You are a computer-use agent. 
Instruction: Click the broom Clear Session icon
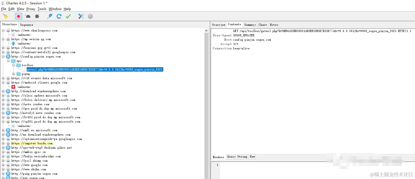[x=5, y=16]
